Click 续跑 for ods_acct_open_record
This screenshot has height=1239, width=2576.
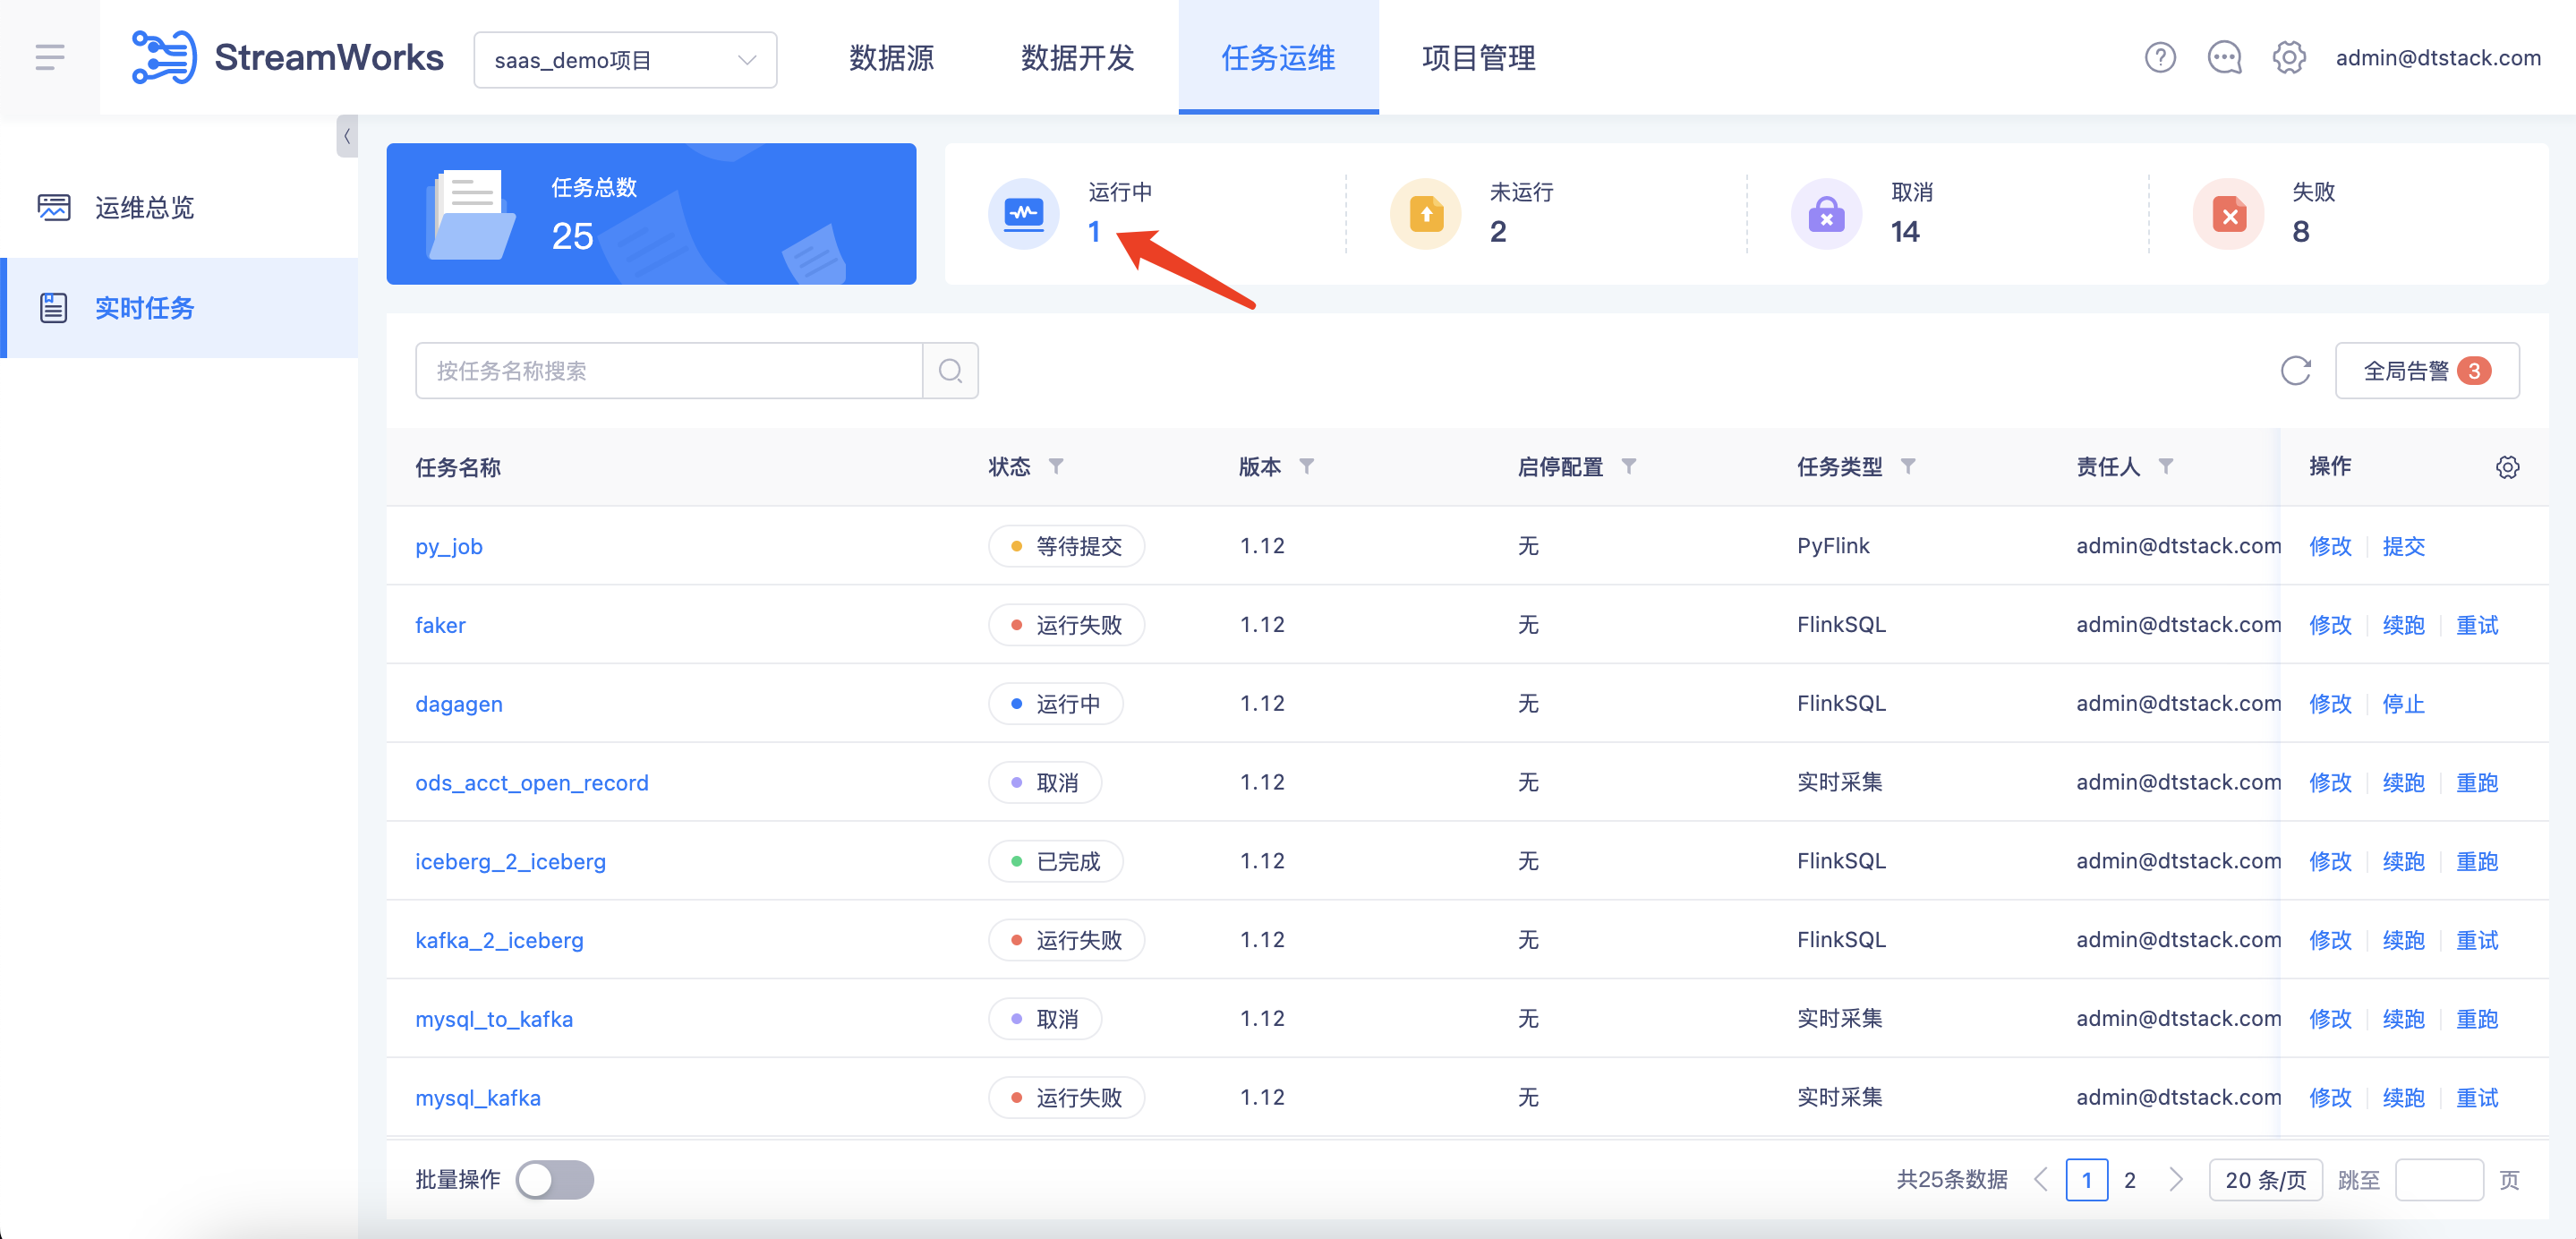2403,783
